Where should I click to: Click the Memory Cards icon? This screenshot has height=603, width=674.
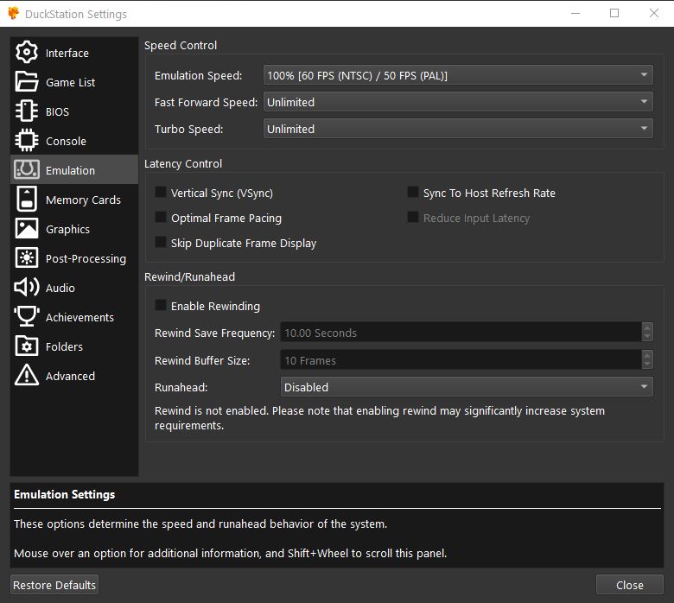point(27,199)
